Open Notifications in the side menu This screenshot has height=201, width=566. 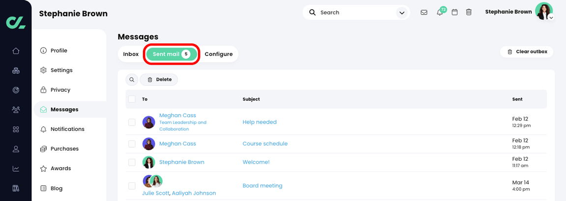[67, 129]
